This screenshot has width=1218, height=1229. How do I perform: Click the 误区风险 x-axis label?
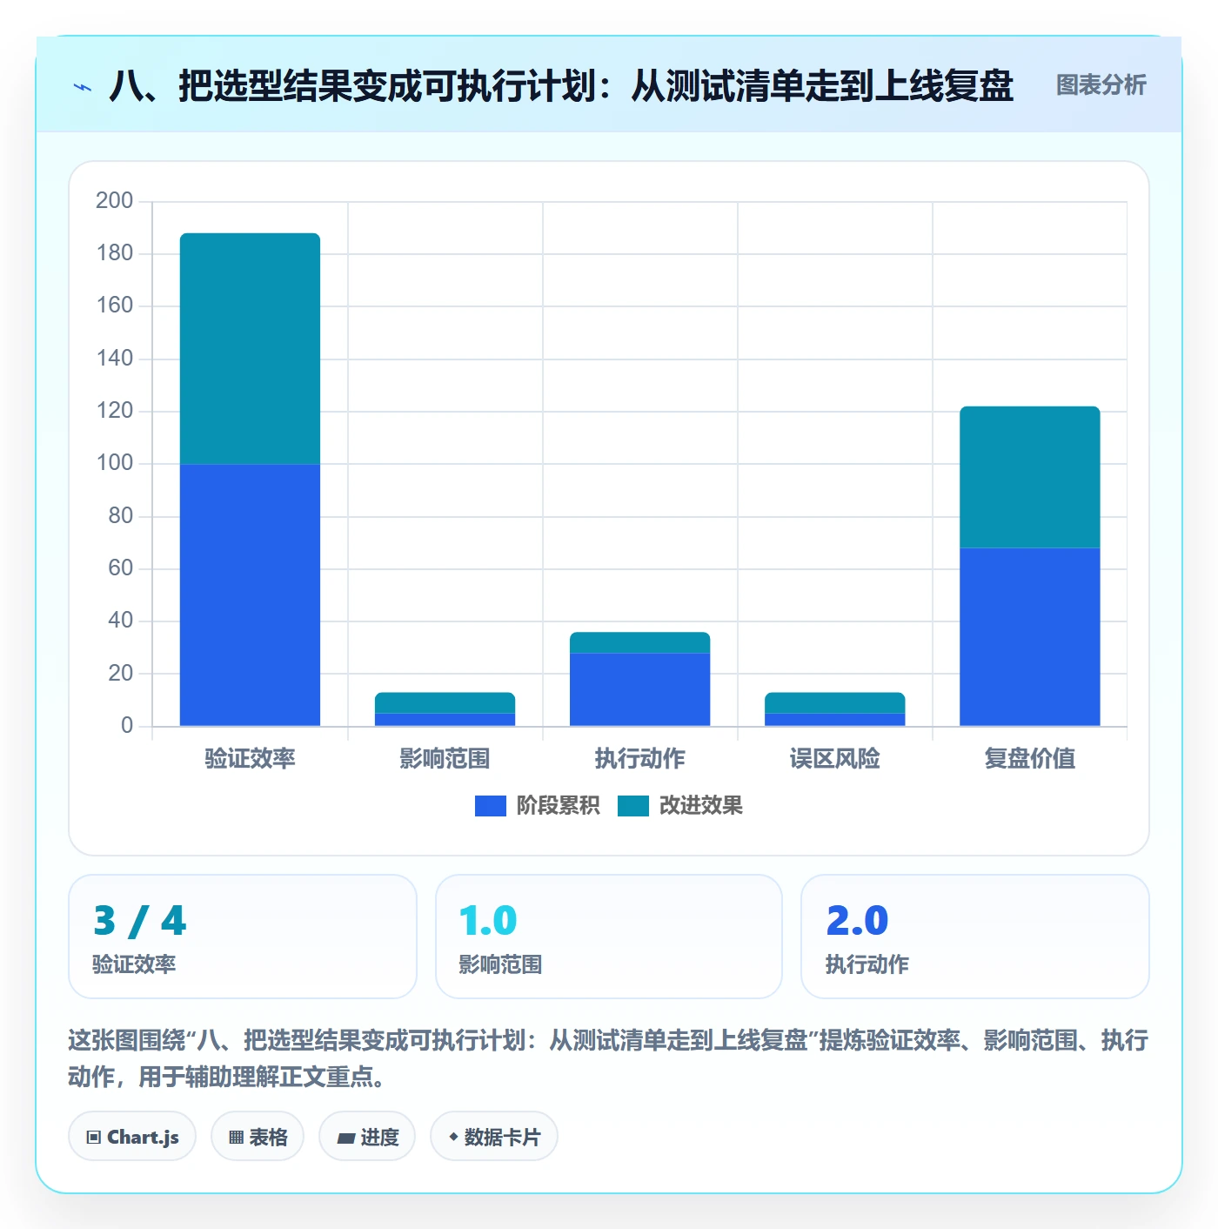click(x=834, y=759)
